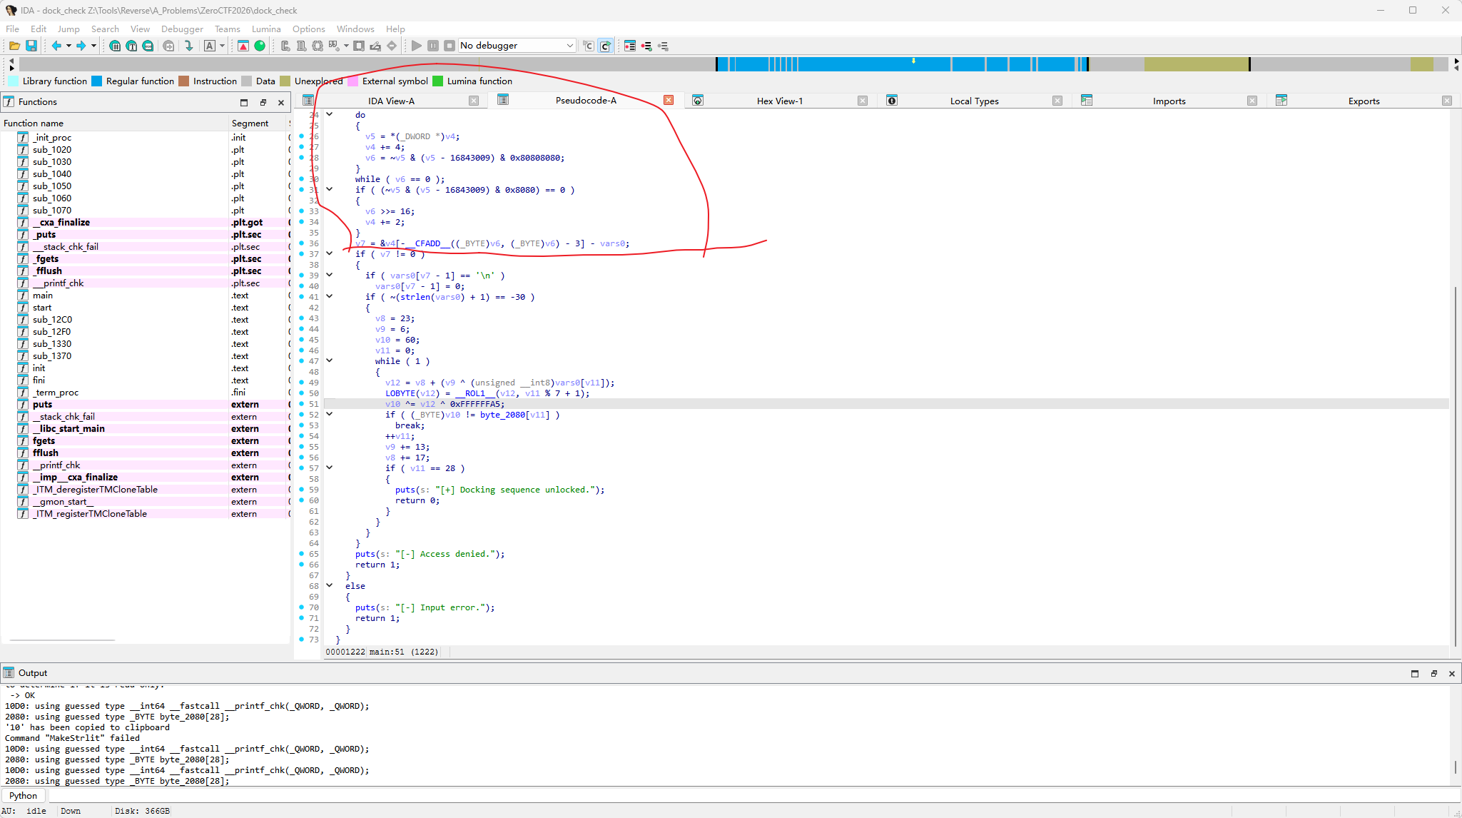The height and width of the screenshot is (818, 1462).
Task: Click the Pseudocode-A tab icon
Action: point(503,100)
